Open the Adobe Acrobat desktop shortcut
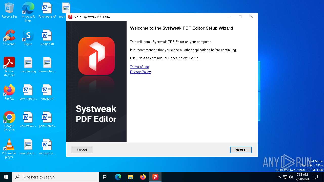 tap(9, 67)
